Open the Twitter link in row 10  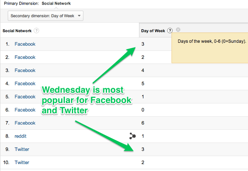[x=22, y=162]
